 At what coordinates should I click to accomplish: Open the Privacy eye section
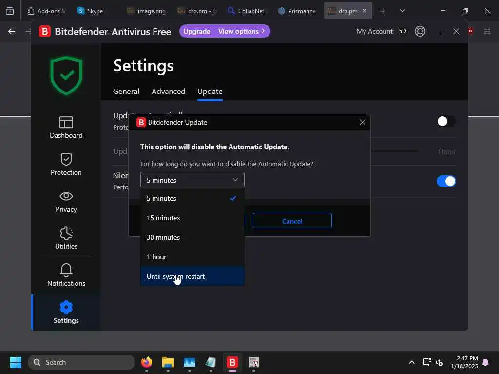tap(66, 202)
